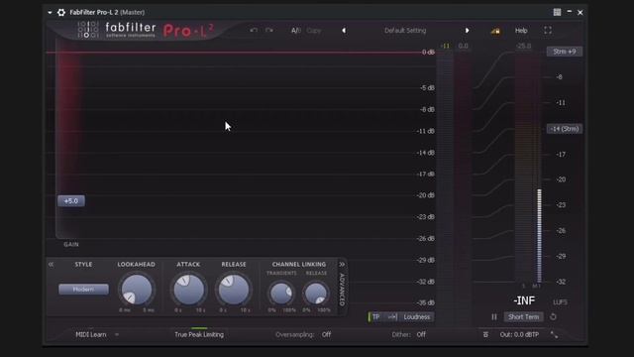Click the FabFilter Pro-L 2 logo
This screenshot has width=634, height=357.
click(146, 31)
